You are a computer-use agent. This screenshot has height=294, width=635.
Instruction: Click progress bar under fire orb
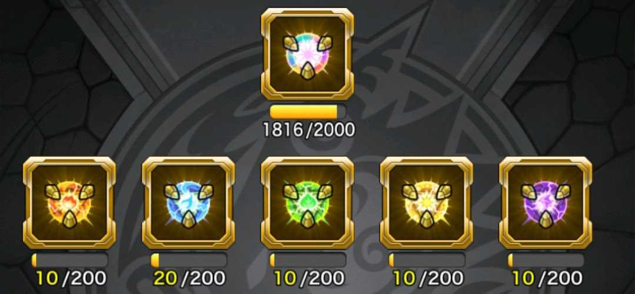[x=69, y=261]
